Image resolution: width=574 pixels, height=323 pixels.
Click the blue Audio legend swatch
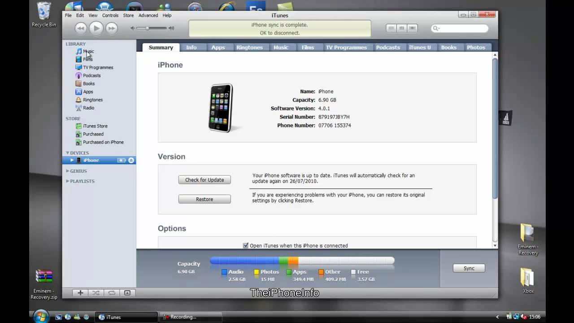224,272
